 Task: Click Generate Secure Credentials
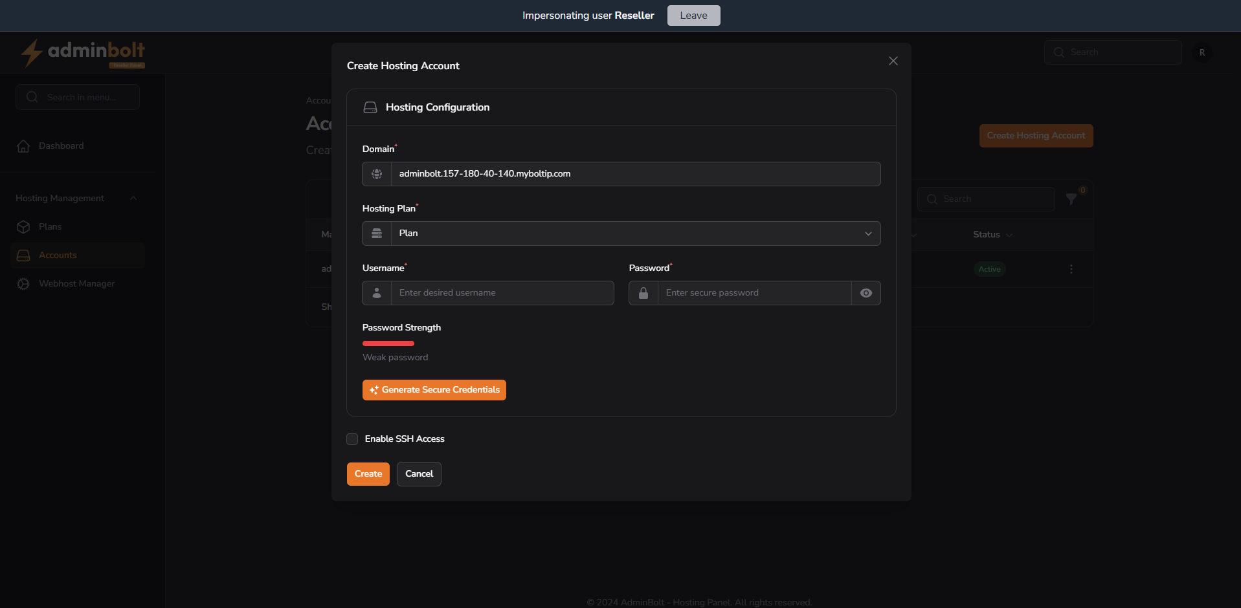coord(434,390)
